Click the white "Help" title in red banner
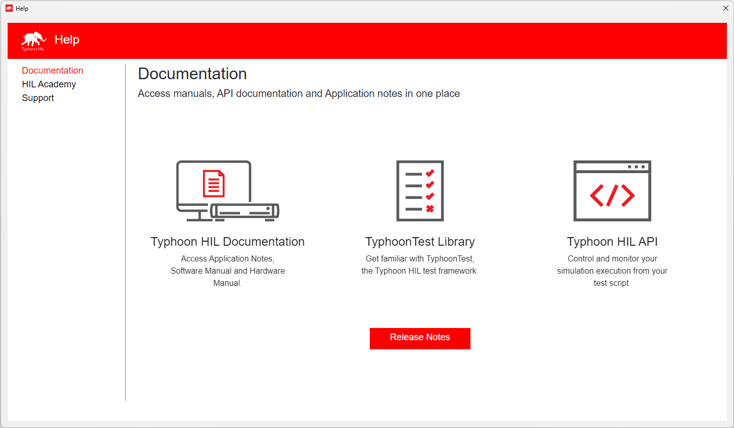 click(67, 40)
